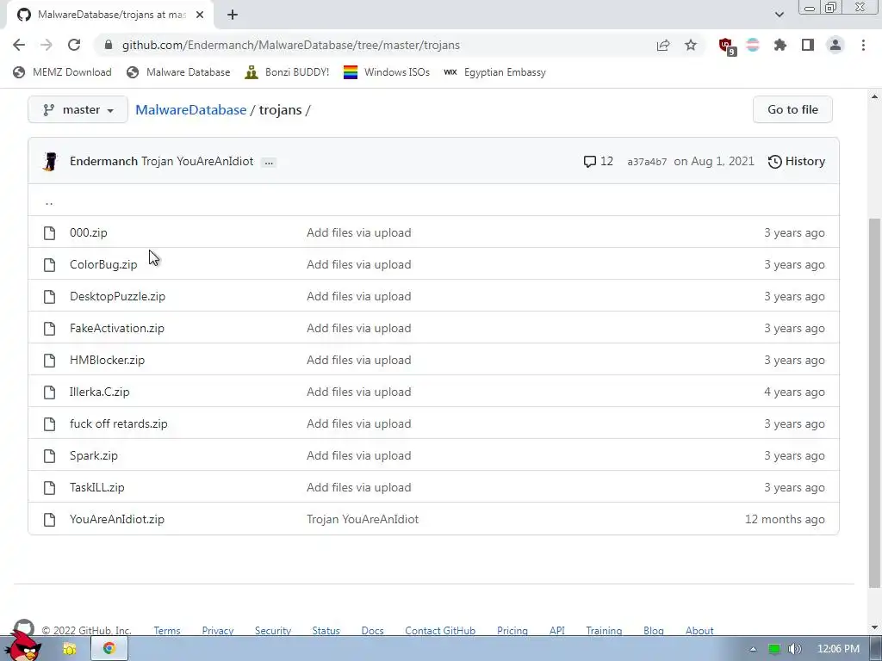Close the MalwareDatabase tab
The width and height of the screenshot is (882, 661).
(x=200, y=15)
